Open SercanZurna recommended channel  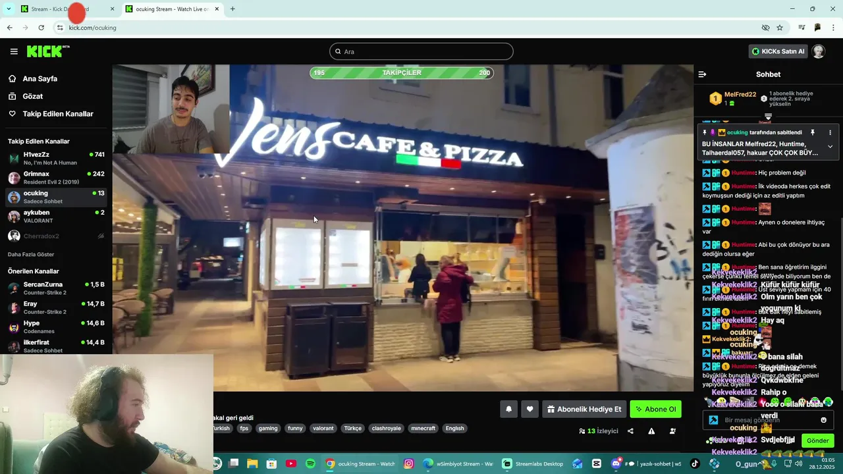[x=56, y=288]
